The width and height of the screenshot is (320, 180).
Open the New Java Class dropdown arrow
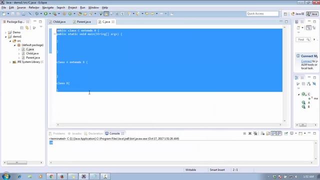point(74,13)
